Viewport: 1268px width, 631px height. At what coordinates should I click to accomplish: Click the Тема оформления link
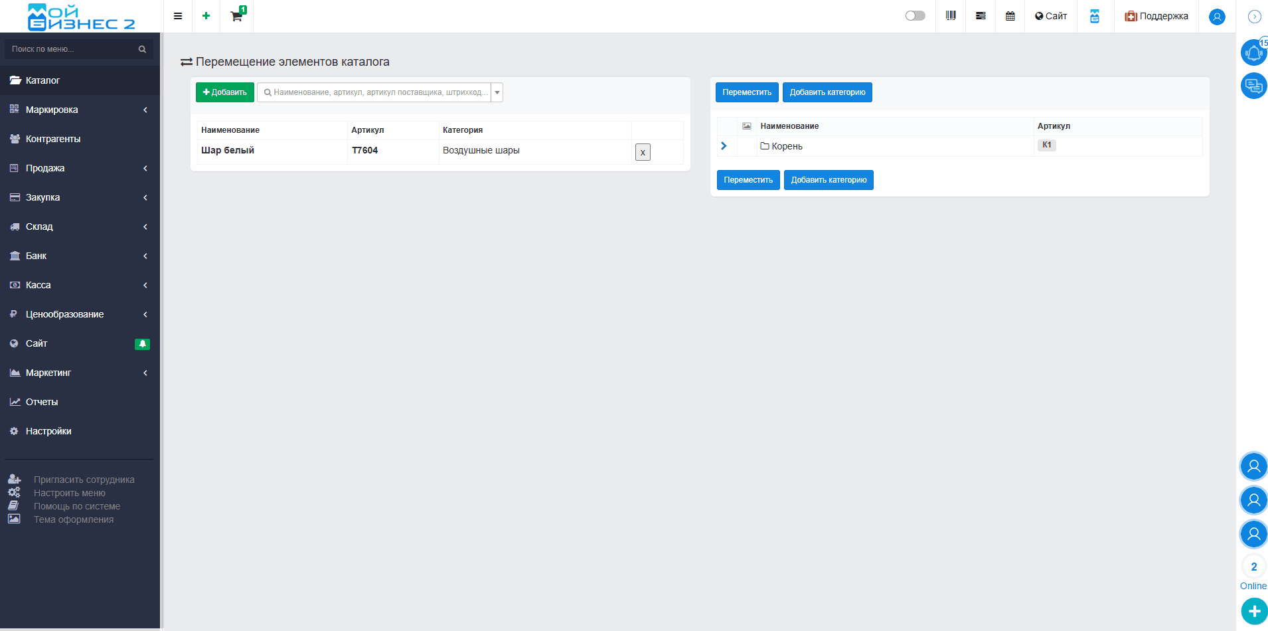[x=74, y=519]
